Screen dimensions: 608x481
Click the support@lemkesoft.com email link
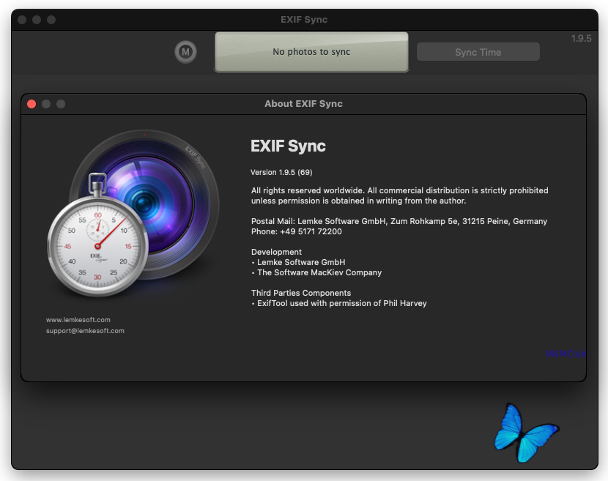click(85, 331)
